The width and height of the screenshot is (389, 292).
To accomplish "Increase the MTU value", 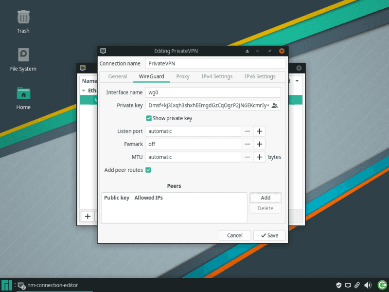I will [260, 157].
